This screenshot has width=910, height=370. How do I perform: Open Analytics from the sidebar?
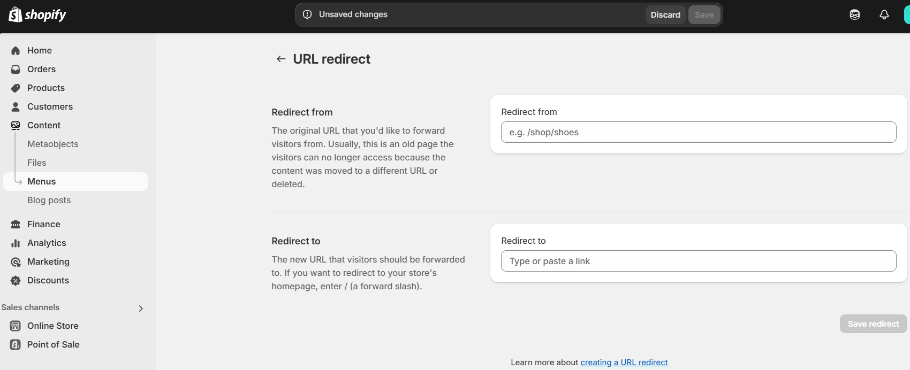tap(46, 243)
